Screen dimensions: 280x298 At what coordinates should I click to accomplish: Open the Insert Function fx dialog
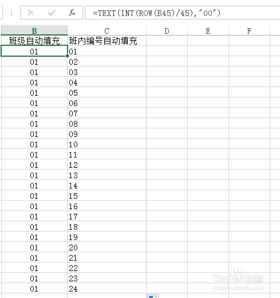pyautogui.click(x=72, y=13)
